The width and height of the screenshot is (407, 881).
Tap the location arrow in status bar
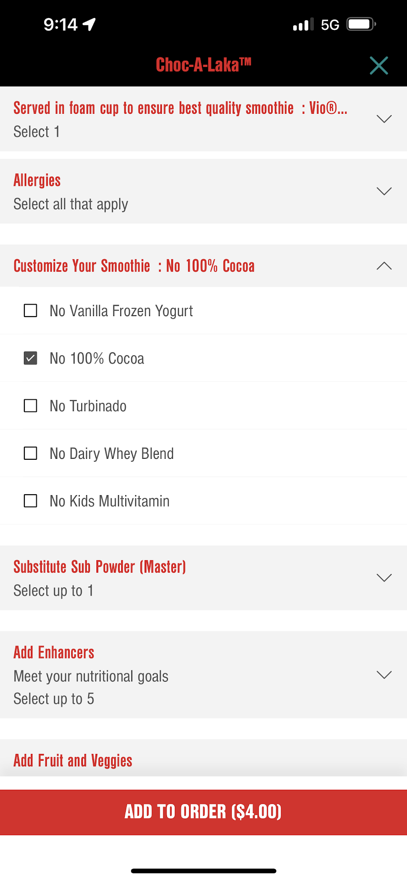[89, 24]
